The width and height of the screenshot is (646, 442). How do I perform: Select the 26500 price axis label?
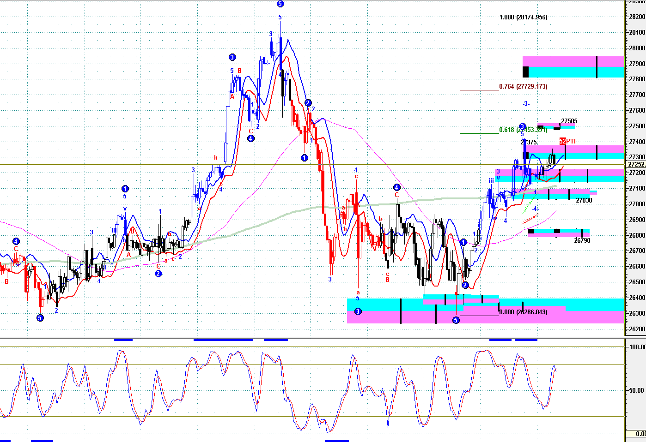coord(637,282)
